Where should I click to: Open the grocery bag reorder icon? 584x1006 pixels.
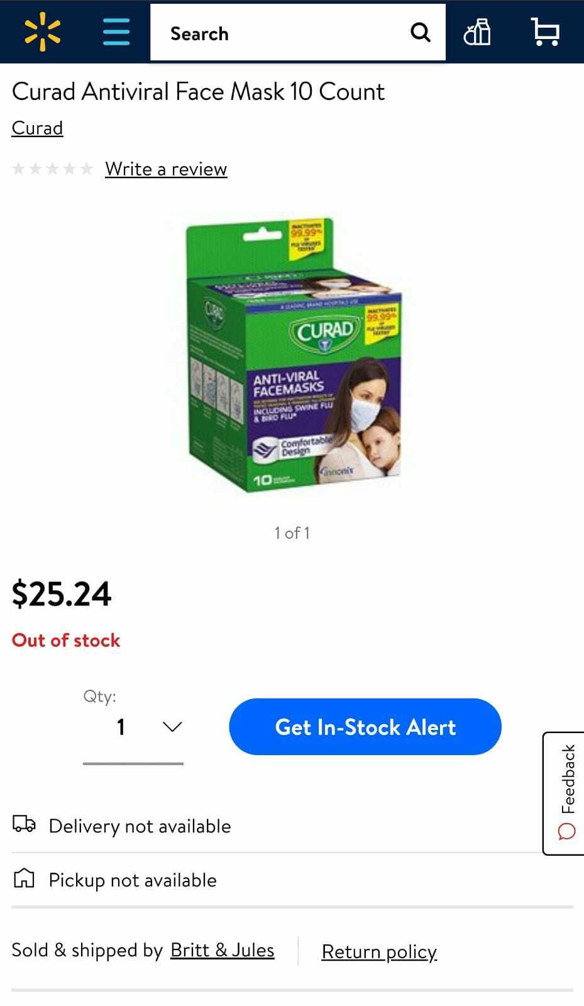[x=477, y=32]
